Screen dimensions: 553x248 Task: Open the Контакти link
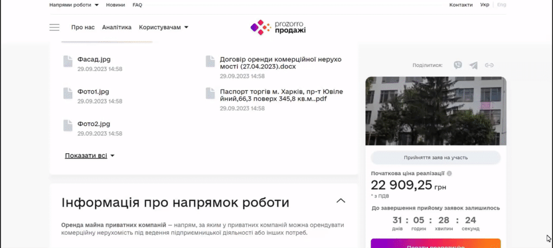click(461, 5)
